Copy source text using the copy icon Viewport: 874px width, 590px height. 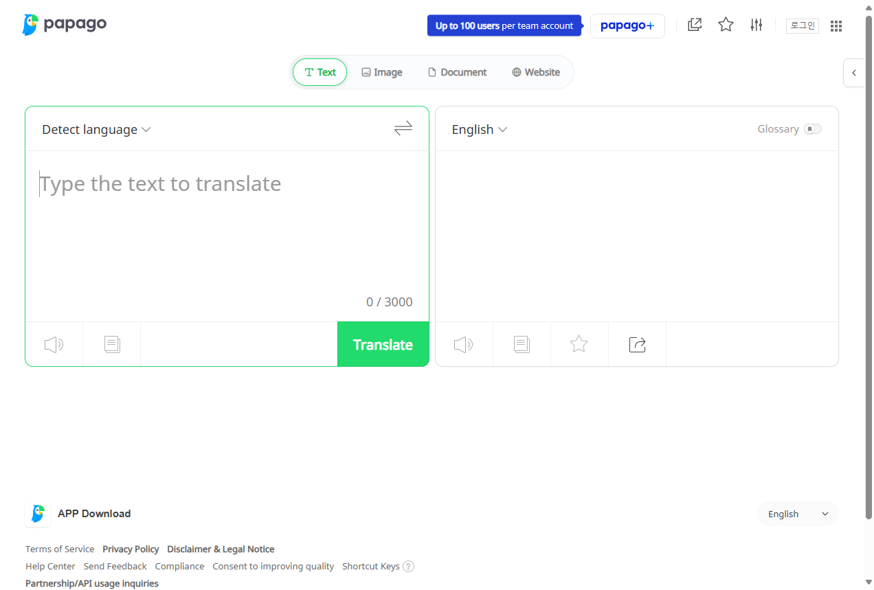coord(112,344)
